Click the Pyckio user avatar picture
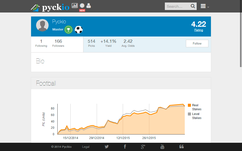 (42, 25)
